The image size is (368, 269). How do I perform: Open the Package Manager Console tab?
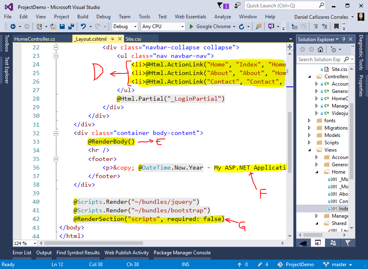tap(182, 253)
